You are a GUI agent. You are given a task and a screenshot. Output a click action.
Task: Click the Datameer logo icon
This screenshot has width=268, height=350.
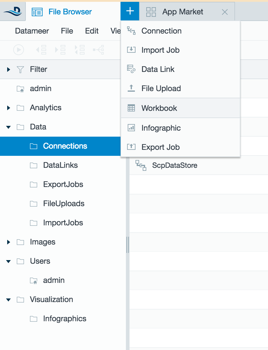pos(13,11)
